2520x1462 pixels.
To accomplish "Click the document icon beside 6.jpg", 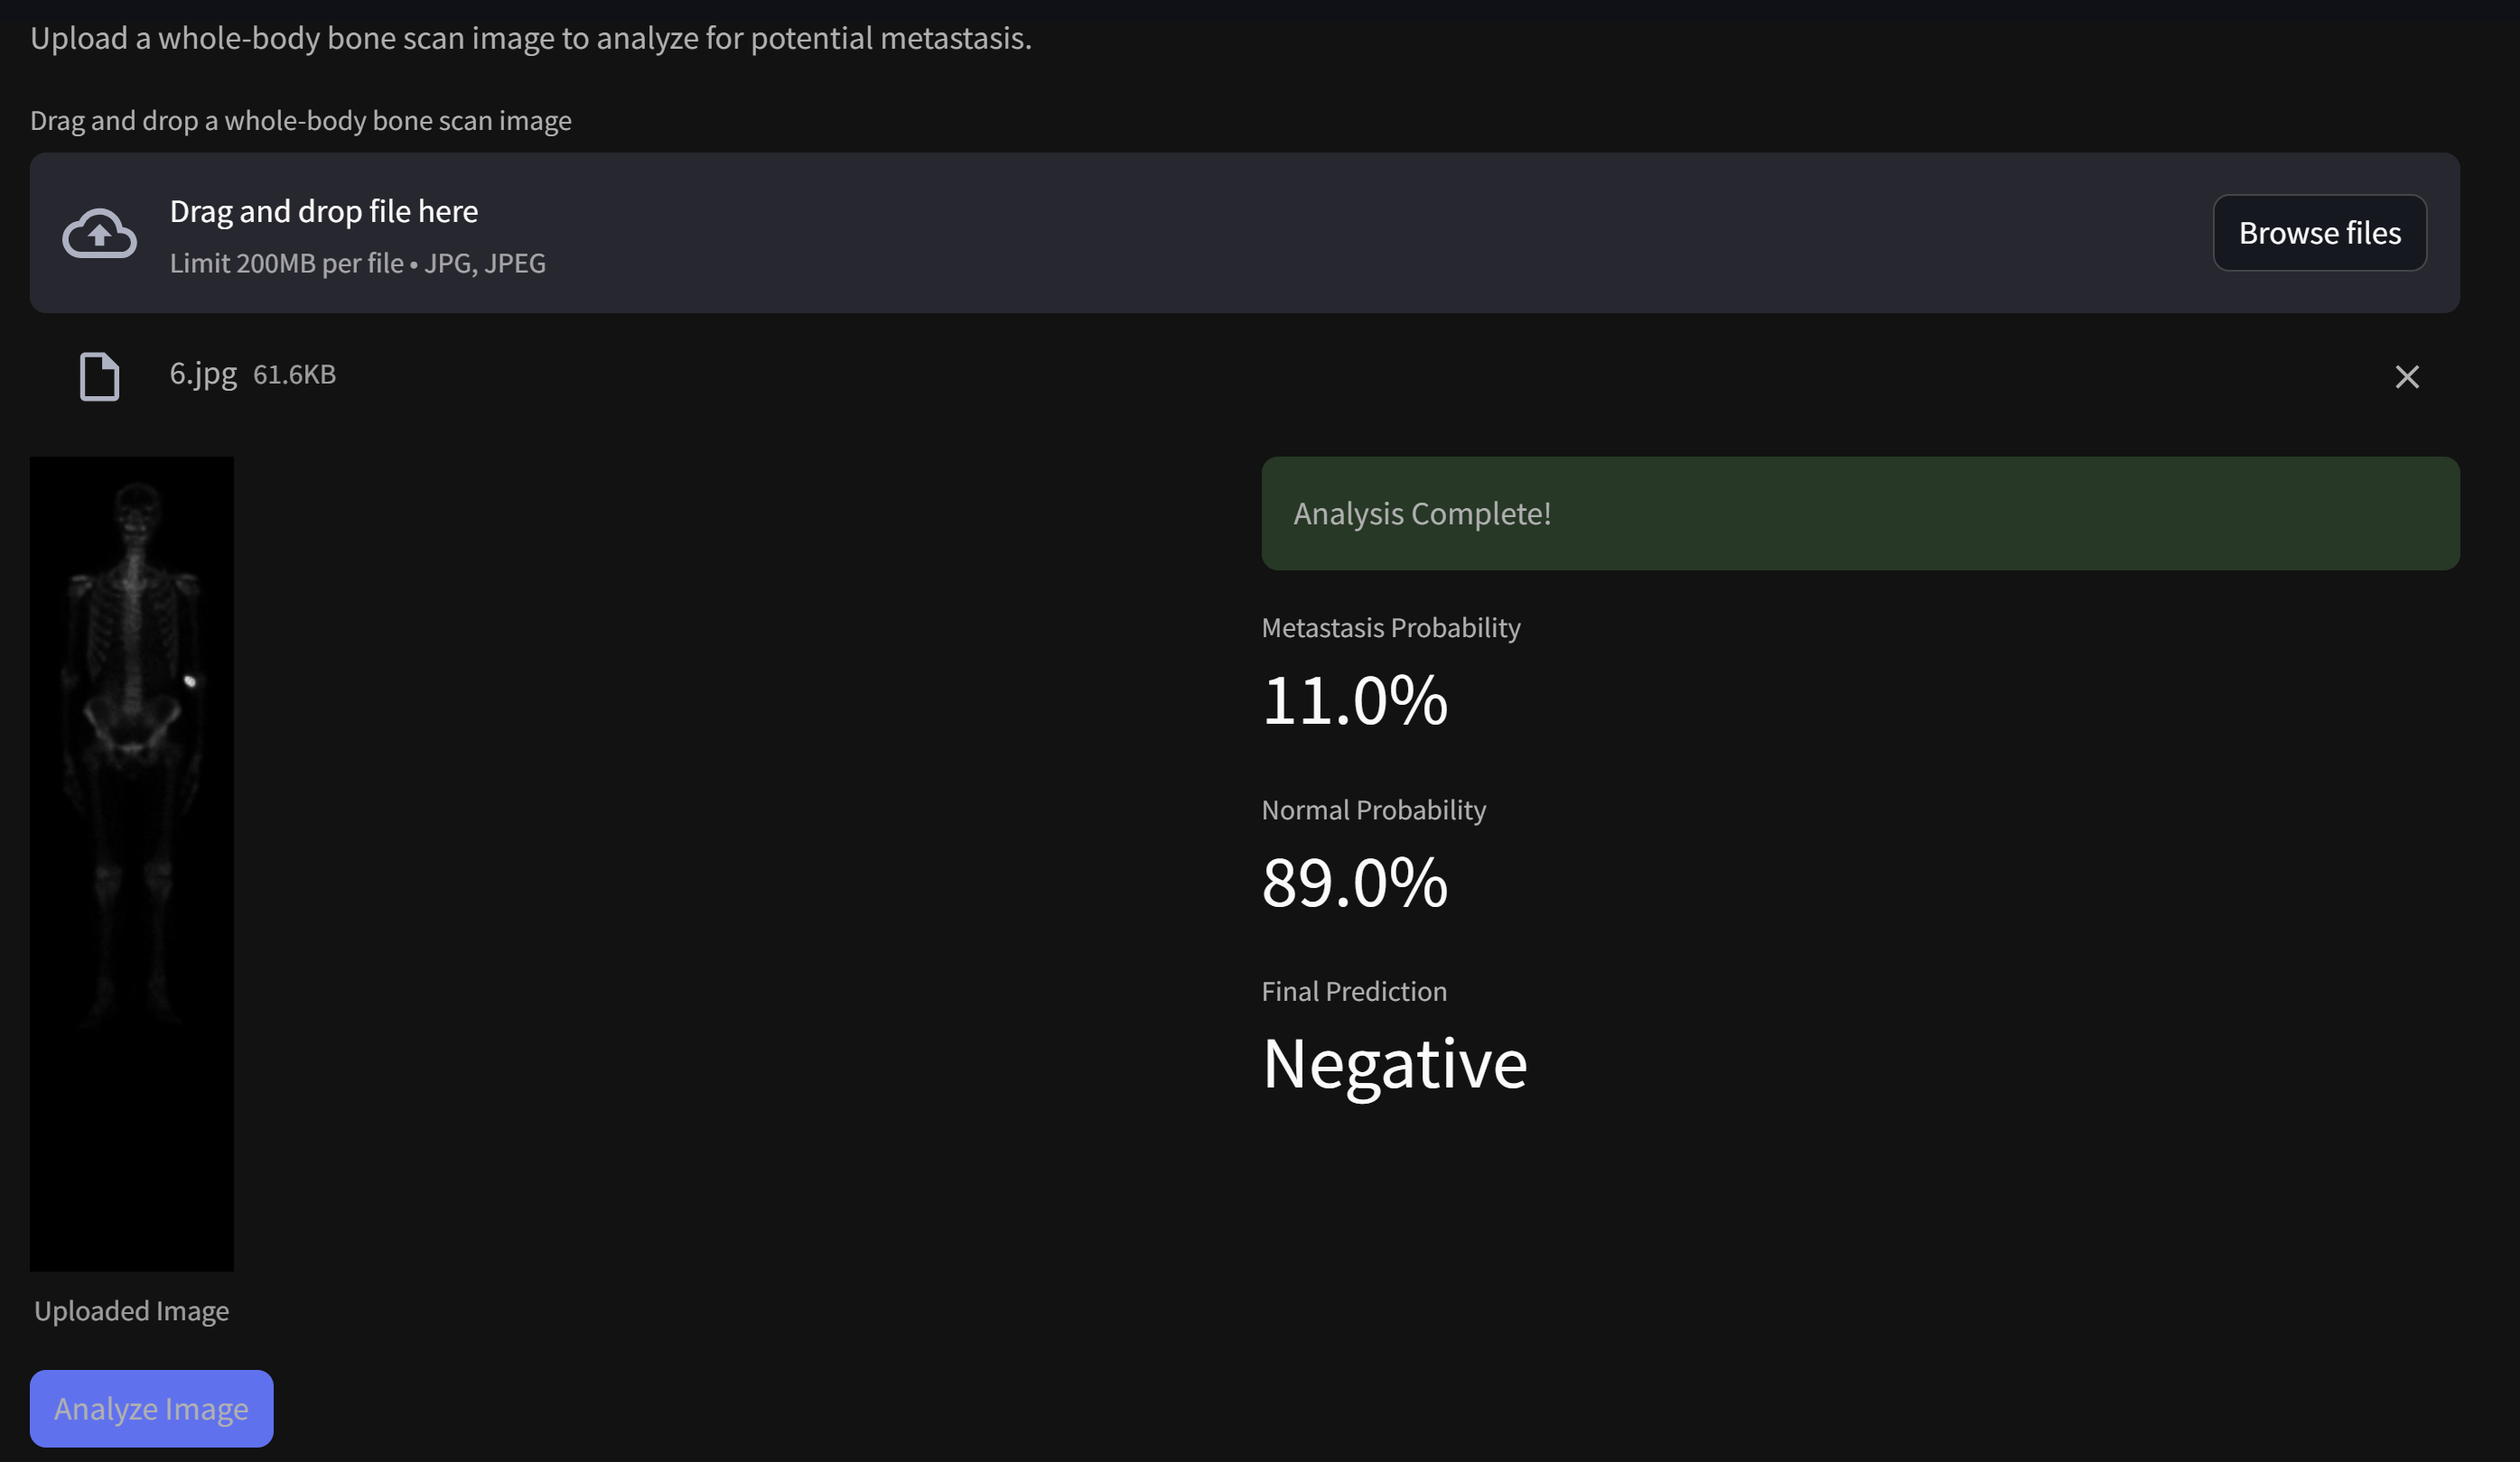I will pyautogui.click(x=99, y=376).
